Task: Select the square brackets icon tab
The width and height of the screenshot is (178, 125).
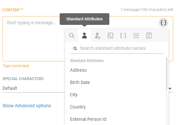Action: coord(123,36)
